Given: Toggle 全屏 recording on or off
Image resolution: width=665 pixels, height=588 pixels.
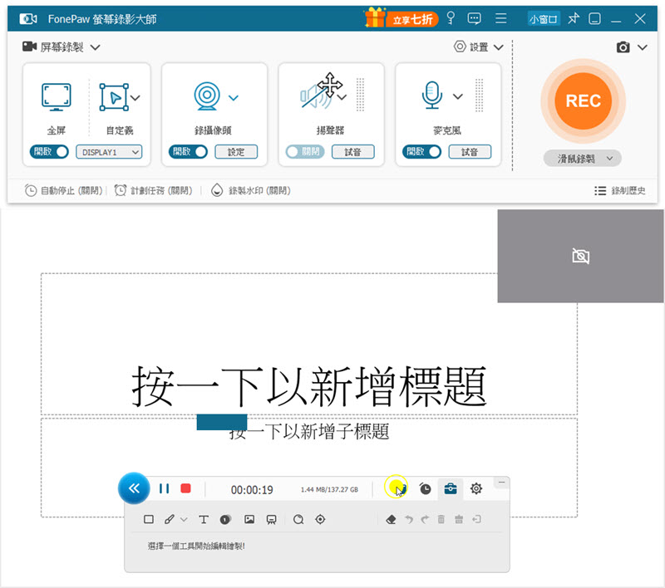Looking at the screenshot, I should [x=48, y=152].
